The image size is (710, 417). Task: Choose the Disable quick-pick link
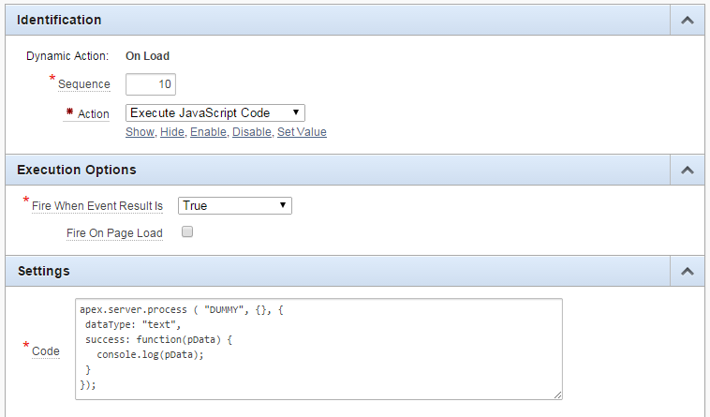point(252,132)
